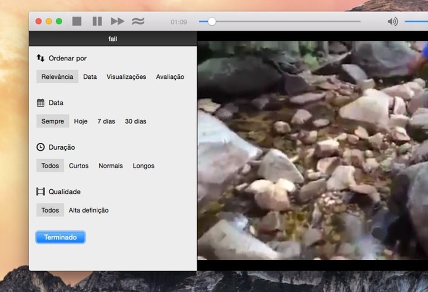Choose Normais duration filter

[x=110, y=166]
